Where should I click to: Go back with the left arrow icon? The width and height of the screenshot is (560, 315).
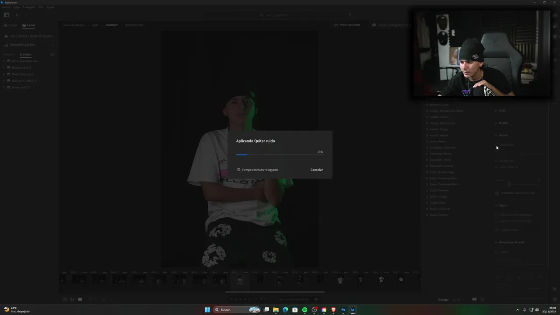(x=18, y=15)
